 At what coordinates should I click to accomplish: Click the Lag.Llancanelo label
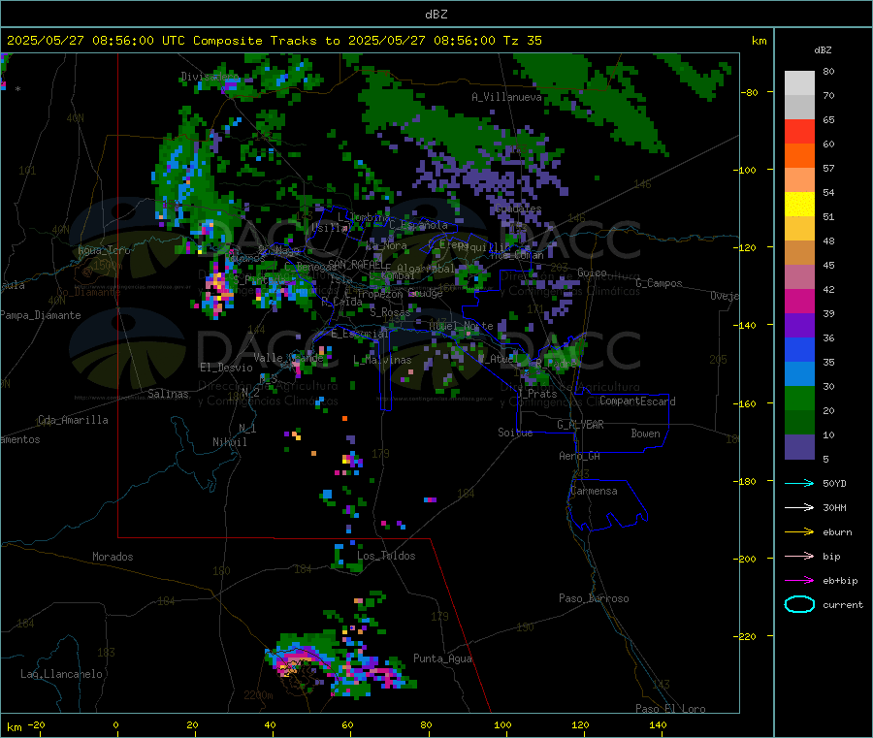coord(61,674)
